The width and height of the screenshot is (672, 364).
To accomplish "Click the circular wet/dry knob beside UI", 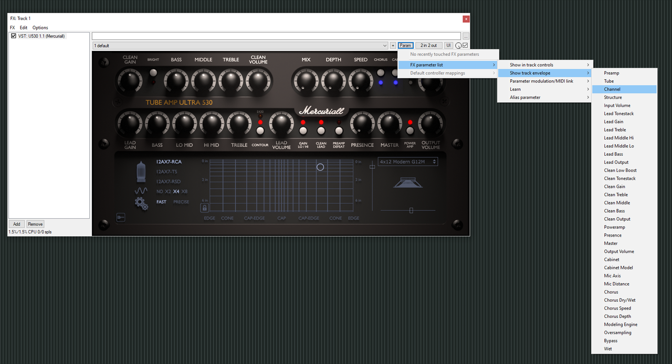I will [458, 46].
